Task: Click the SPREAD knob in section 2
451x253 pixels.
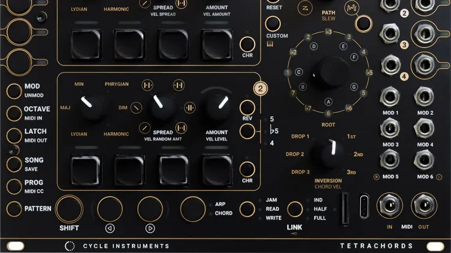Action: (x=162, y=107)
